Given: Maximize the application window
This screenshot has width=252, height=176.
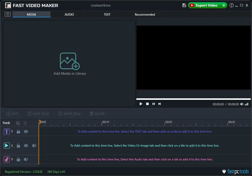Looking at the screenshot, I should click(x=241, y=5).
